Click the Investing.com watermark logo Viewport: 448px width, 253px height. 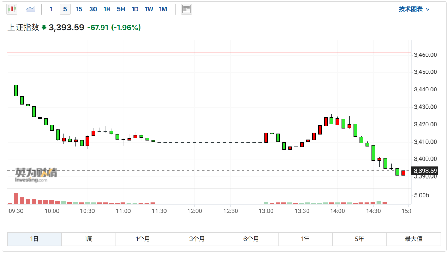(36, 175)
